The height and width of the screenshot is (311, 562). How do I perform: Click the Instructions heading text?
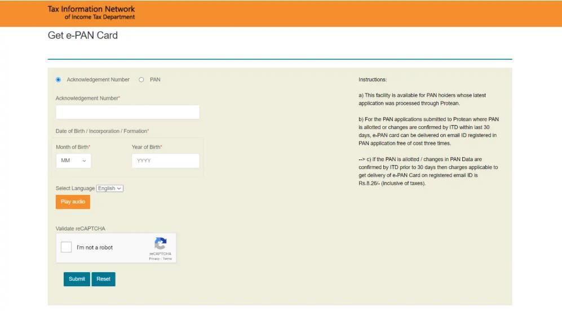(373, 80)
